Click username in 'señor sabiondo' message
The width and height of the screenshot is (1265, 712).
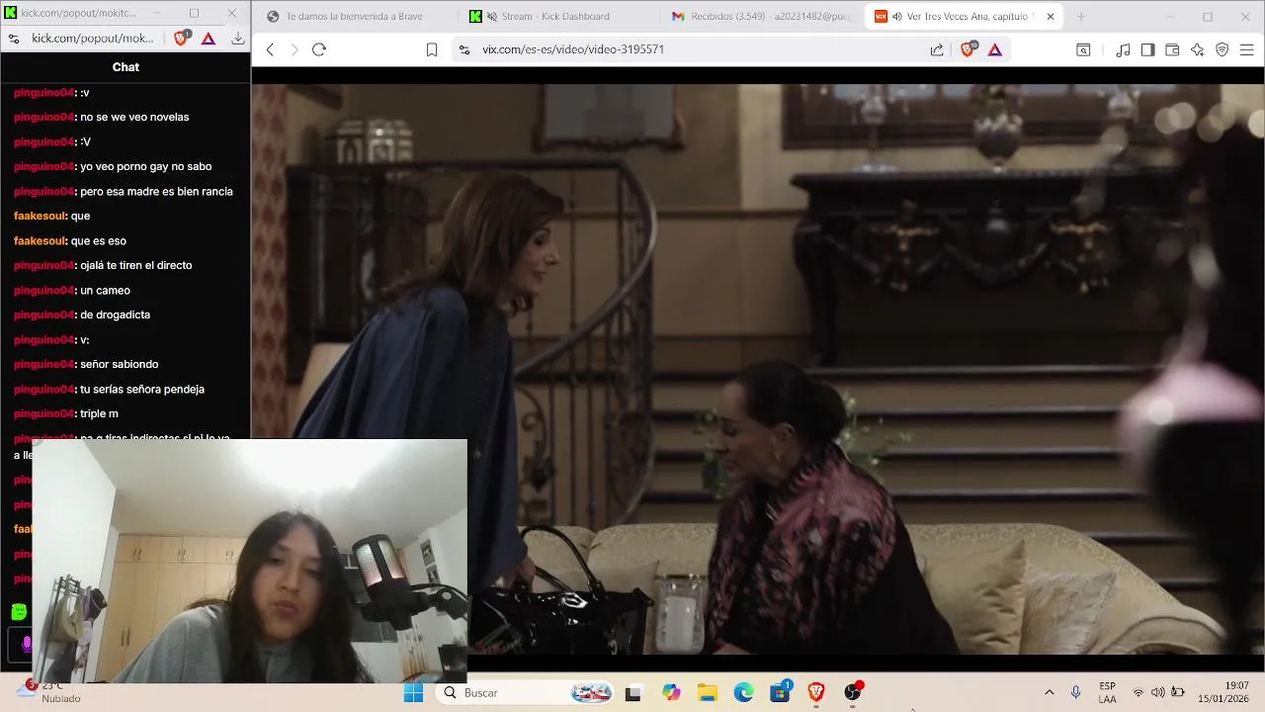coord(44,364)
